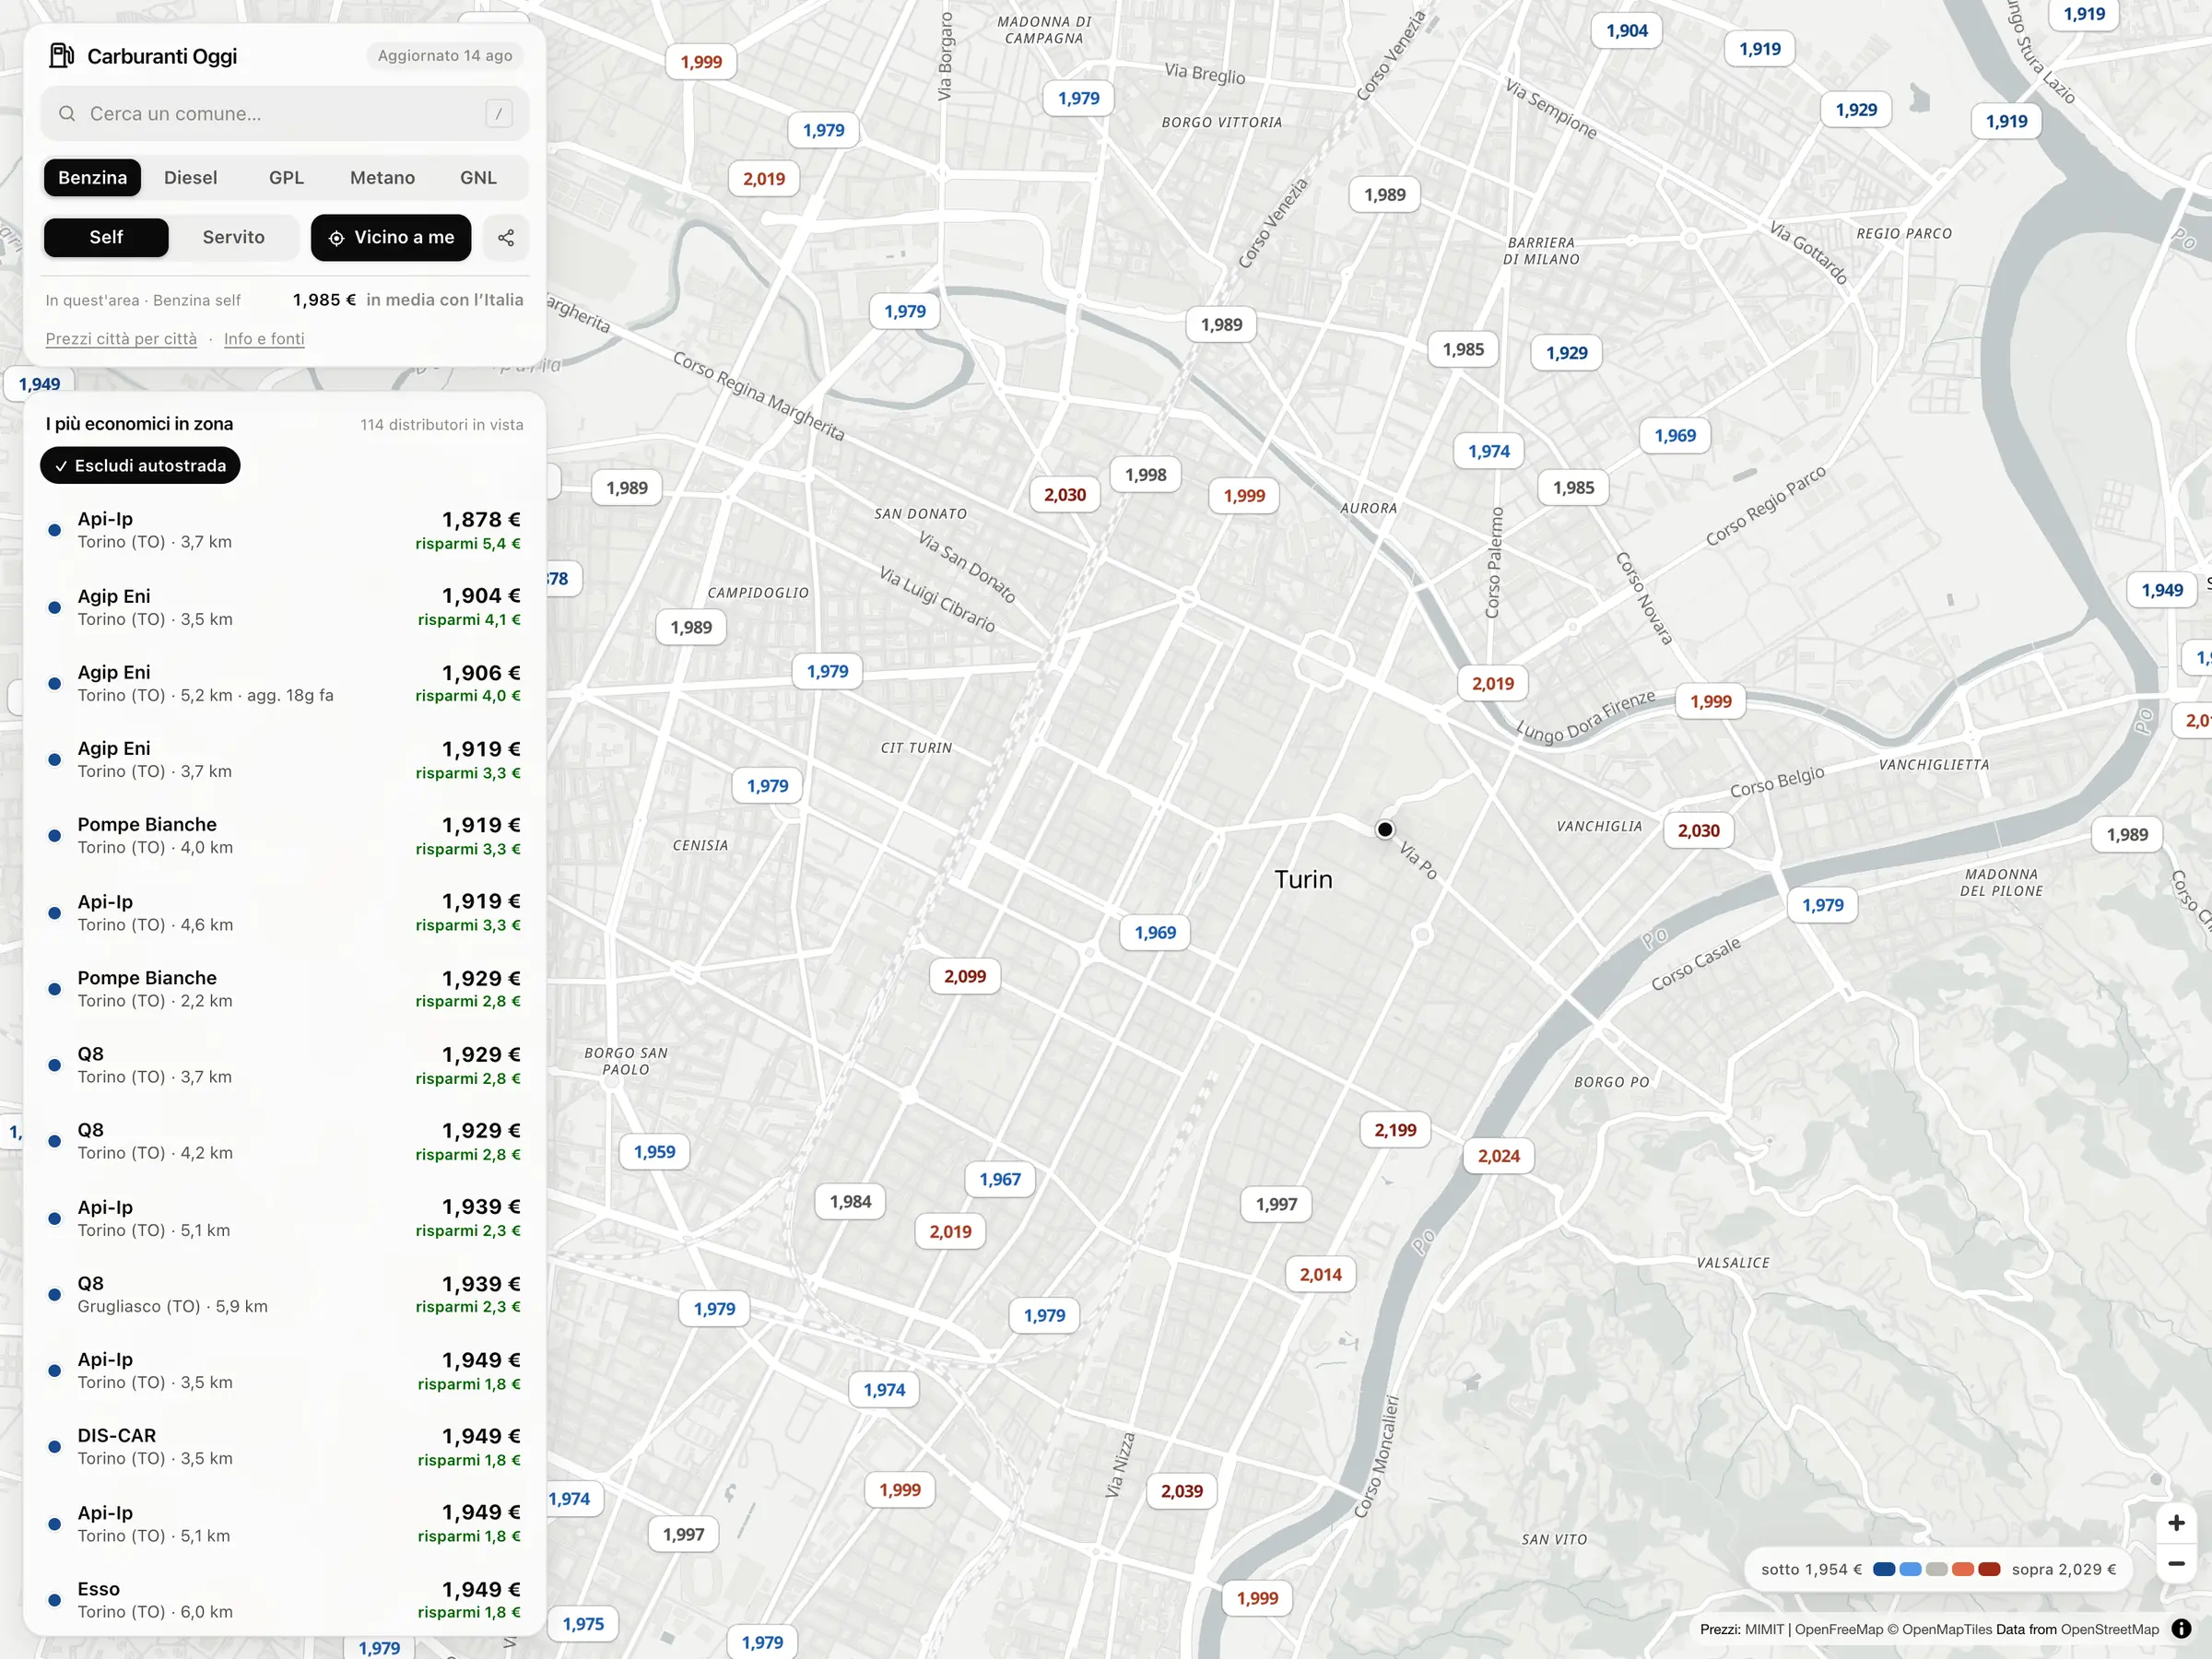
Task: Open the map attribution info icon
Action: coord(2182,1629)
